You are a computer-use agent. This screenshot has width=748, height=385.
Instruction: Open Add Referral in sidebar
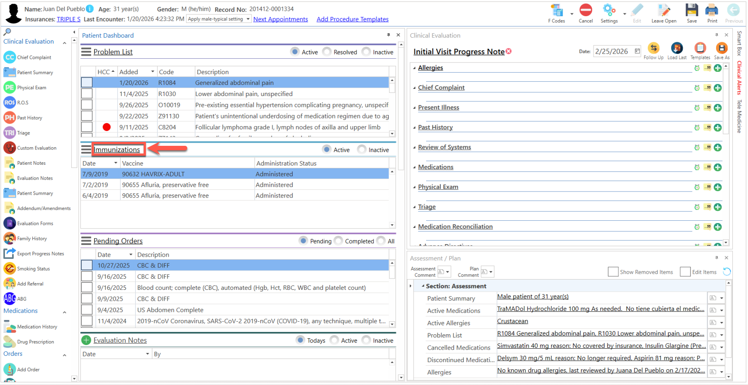tap(24, 284)
